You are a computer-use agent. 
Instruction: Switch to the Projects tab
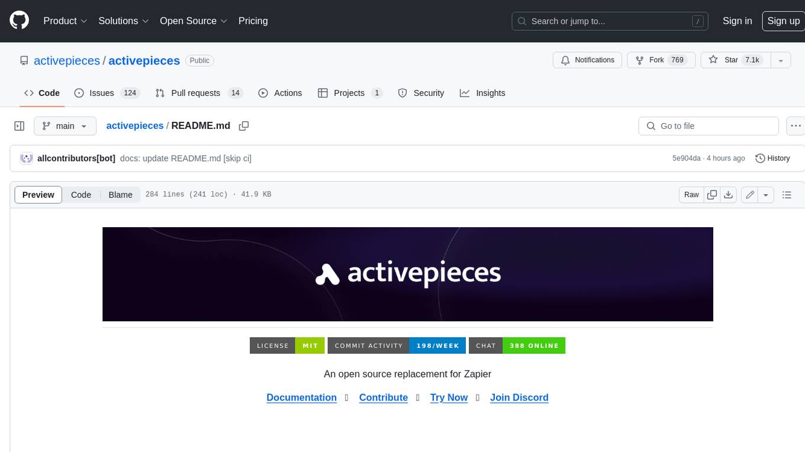350,93
